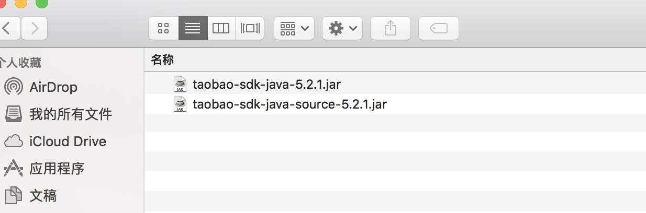
Task: Click the 我的所有文件 sidebar icon
Action: pyautogui.click(x=14, y=114)
